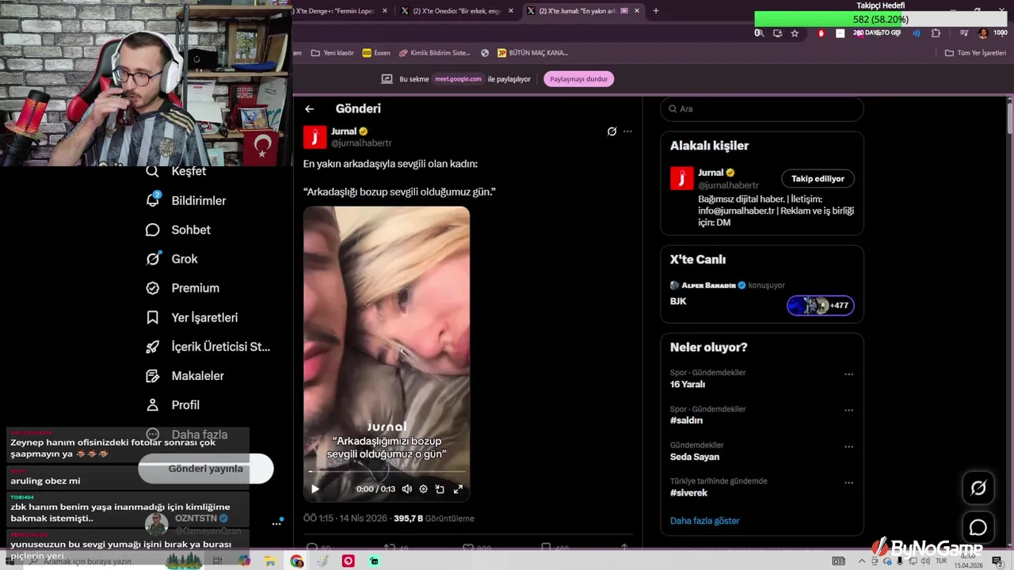Screen dimensions: 1014x570
Task: Open Paint app in the taskbar
Action: [322, 561]
